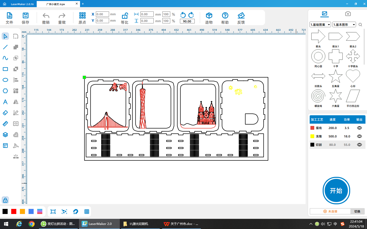The height and width of the screenshot is (229, 367).
Task: Switch to the camera tab in right panel
Action: click(348, 14)
